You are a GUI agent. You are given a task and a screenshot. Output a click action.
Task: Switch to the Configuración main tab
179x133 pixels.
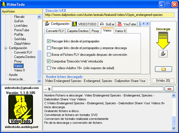pos(57,24)
